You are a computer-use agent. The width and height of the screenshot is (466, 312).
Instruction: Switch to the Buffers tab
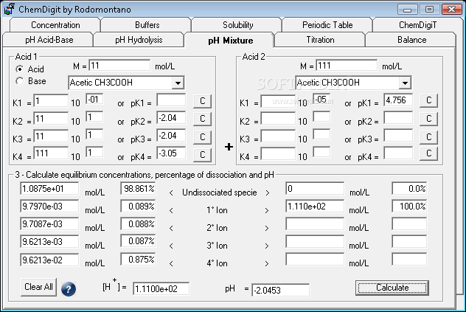pos(147,25)
